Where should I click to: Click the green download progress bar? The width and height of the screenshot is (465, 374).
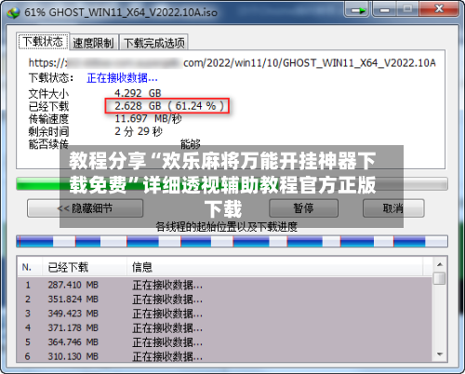tap(232, 183)
